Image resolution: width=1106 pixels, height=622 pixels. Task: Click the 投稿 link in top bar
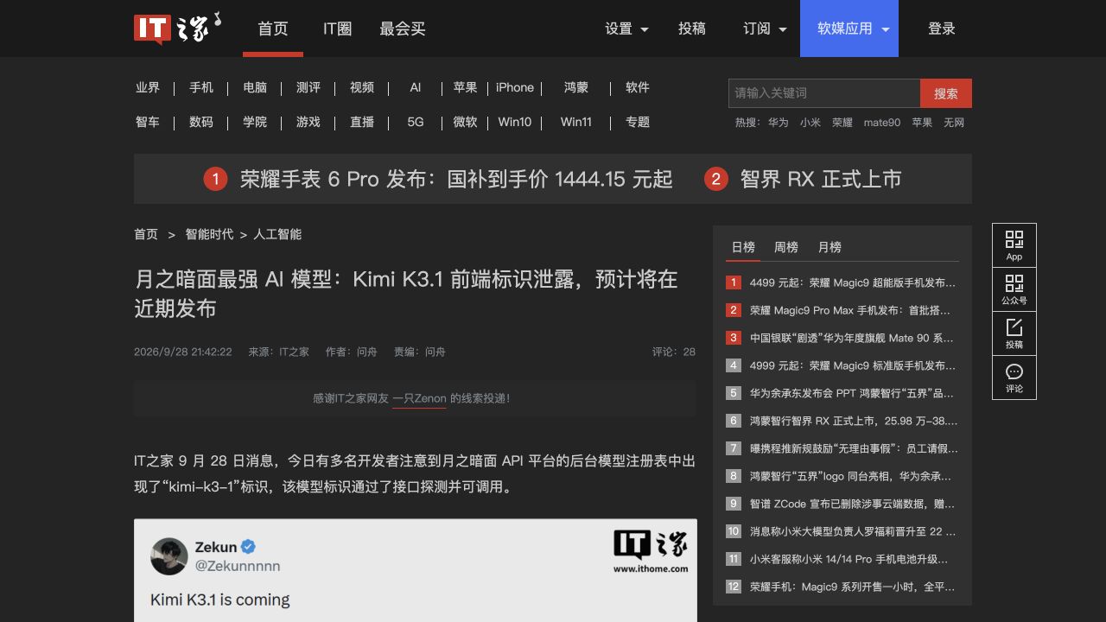coord(692,29)
